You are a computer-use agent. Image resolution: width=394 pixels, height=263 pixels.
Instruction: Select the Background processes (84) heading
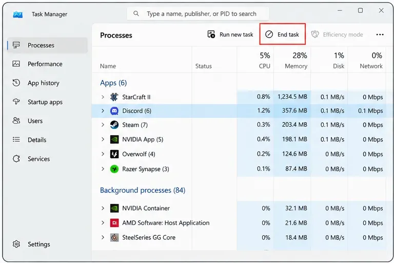pyautogui.click(x=143, y=190)
